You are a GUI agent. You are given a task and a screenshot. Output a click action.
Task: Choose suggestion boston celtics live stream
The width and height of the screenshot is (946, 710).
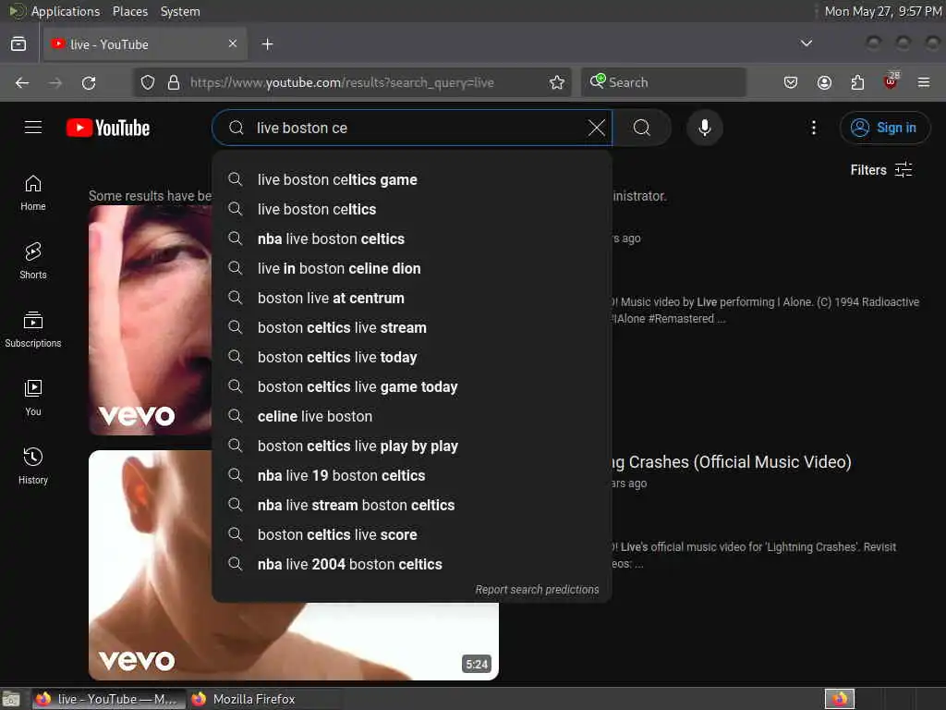coord(412,327)
